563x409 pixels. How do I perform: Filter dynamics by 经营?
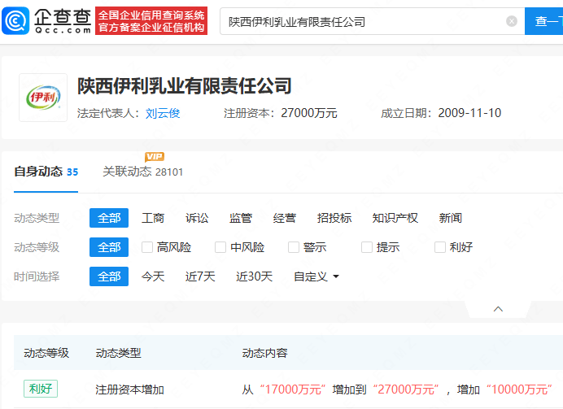click(x=285, y=218)
